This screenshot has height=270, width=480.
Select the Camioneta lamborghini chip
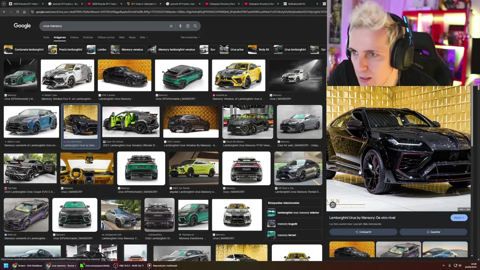point(24,49)
